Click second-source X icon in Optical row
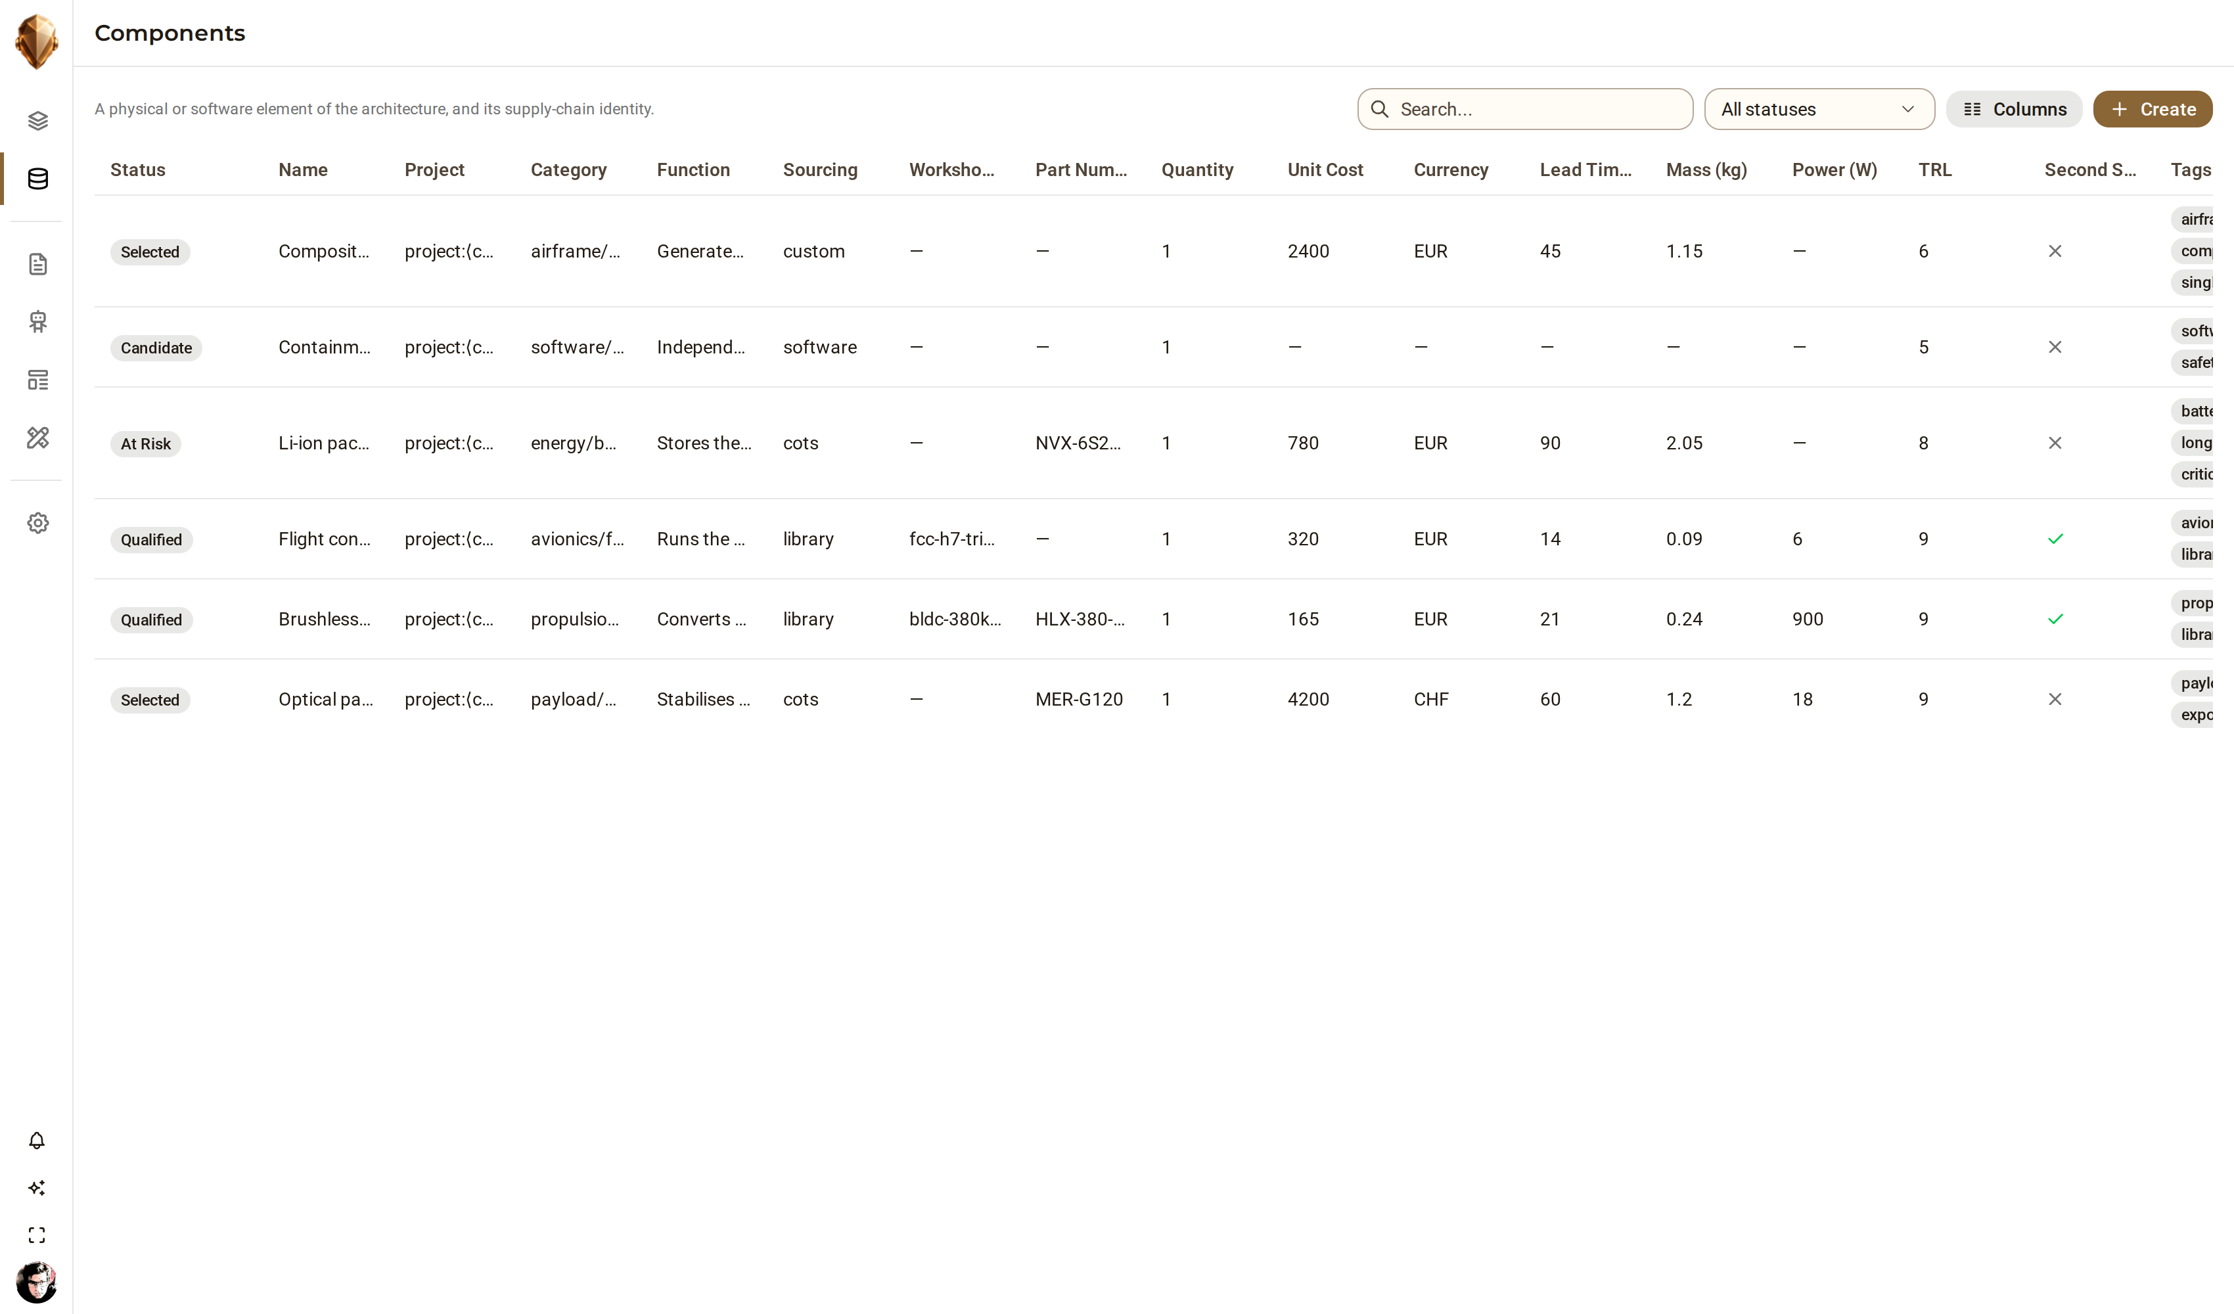 pyautogui.click(x=2054, y=698)
